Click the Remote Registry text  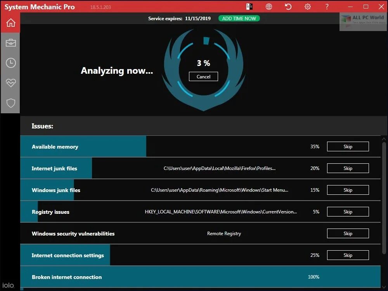pos(224,234)
